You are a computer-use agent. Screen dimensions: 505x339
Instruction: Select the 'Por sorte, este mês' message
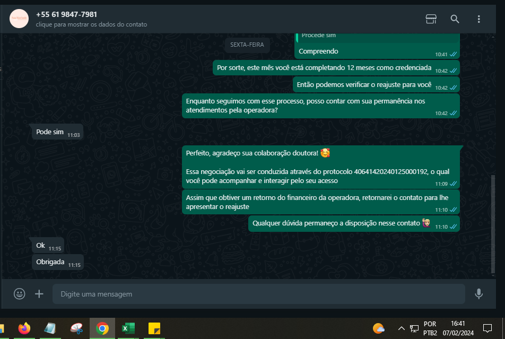(x=336, y=68)
